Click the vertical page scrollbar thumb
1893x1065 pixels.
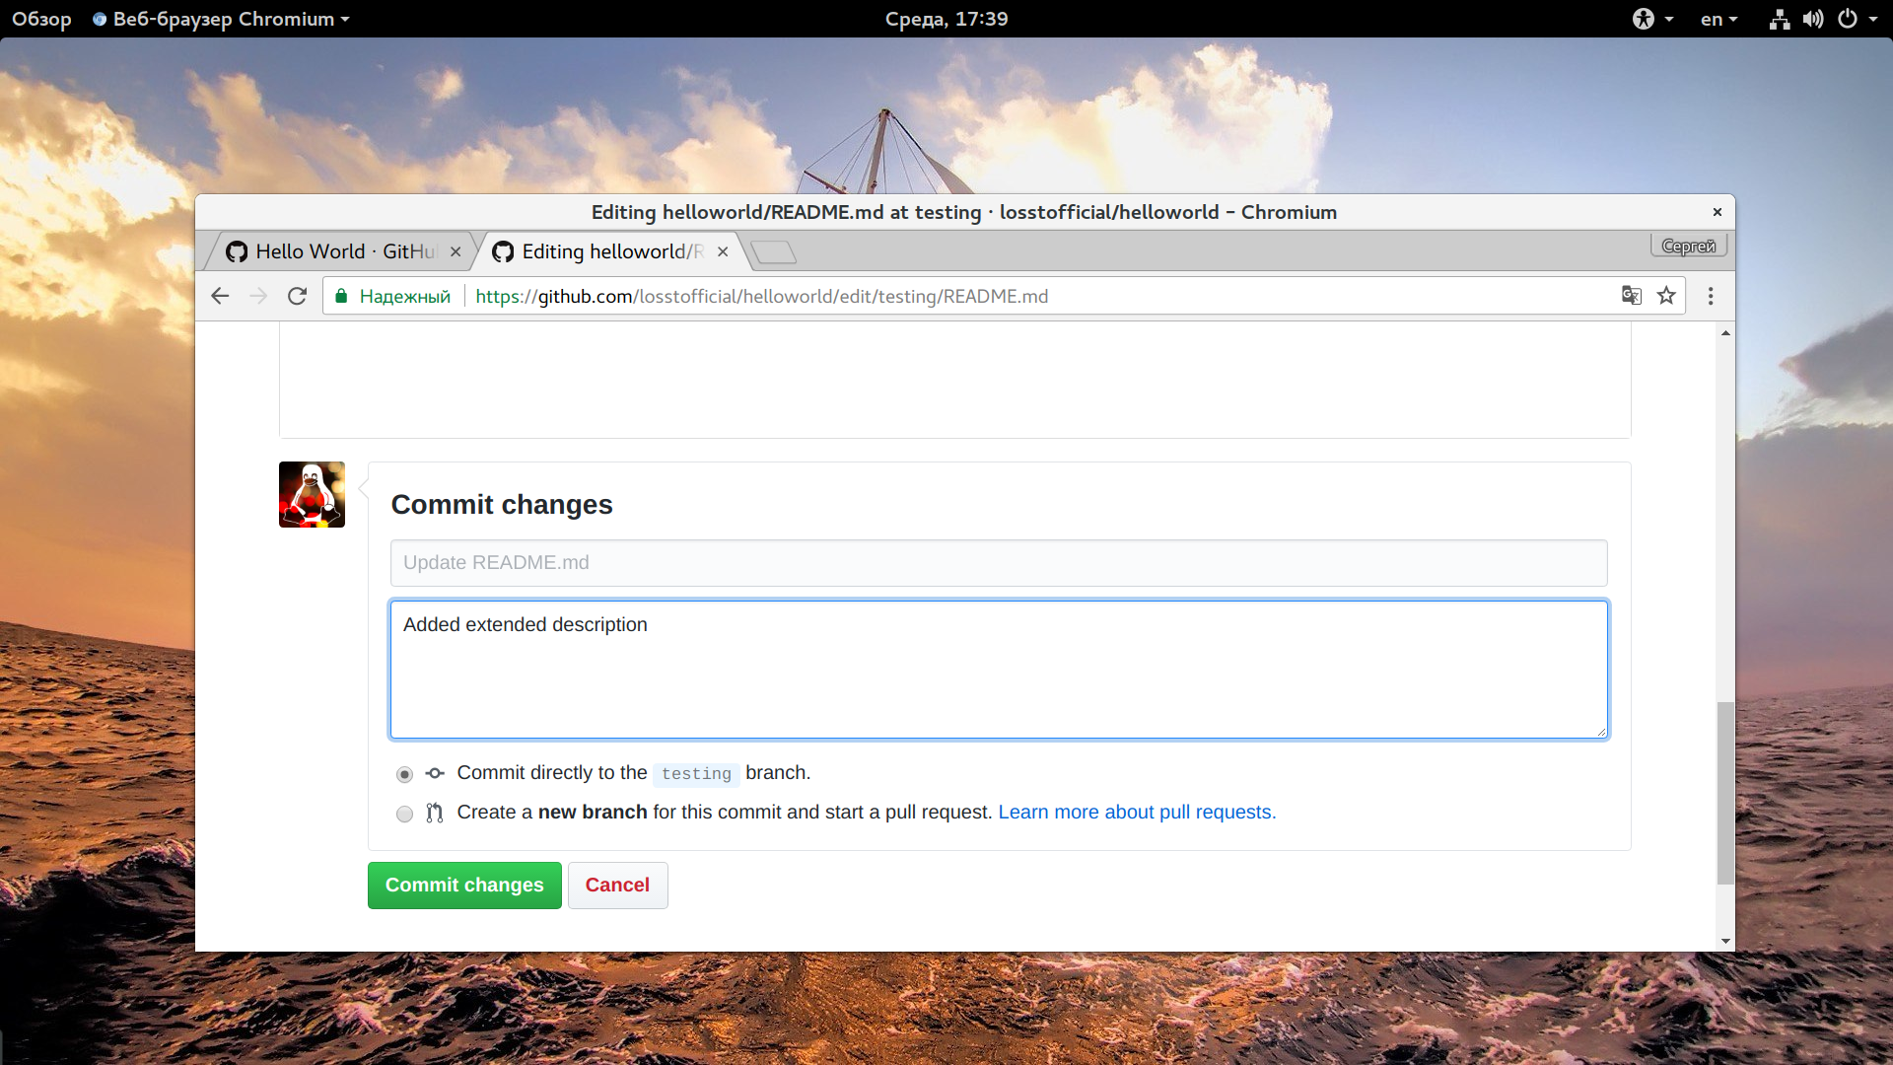tap(1724, 793)
